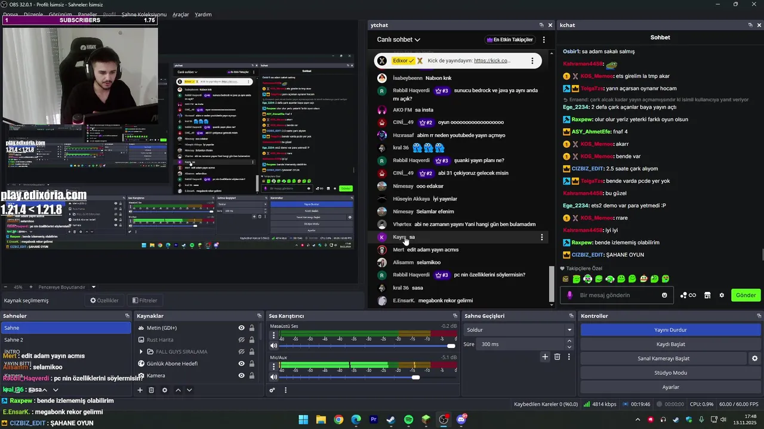
Task: Open the kchat store icon
Action: pyautogui.click(x=707, y=295)
